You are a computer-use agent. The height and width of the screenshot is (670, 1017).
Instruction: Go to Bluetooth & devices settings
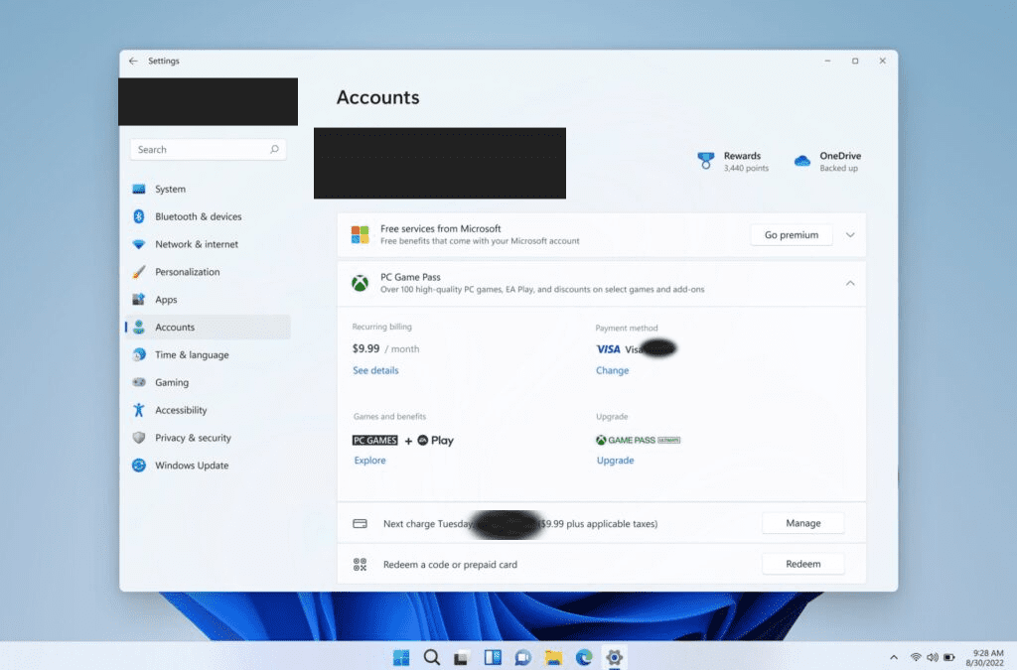(x=208, y=216)
